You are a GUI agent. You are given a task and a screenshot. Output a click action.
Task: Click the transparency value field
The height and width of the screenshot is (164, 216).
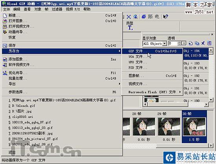173,43
